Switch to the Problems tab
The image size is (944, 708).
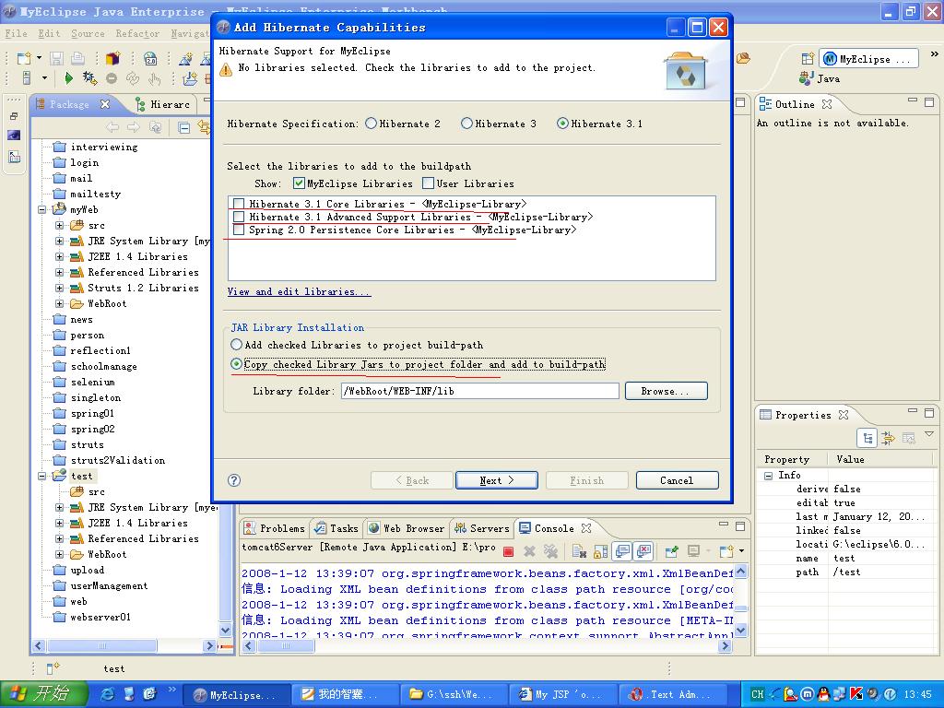(x=275, y=528)
